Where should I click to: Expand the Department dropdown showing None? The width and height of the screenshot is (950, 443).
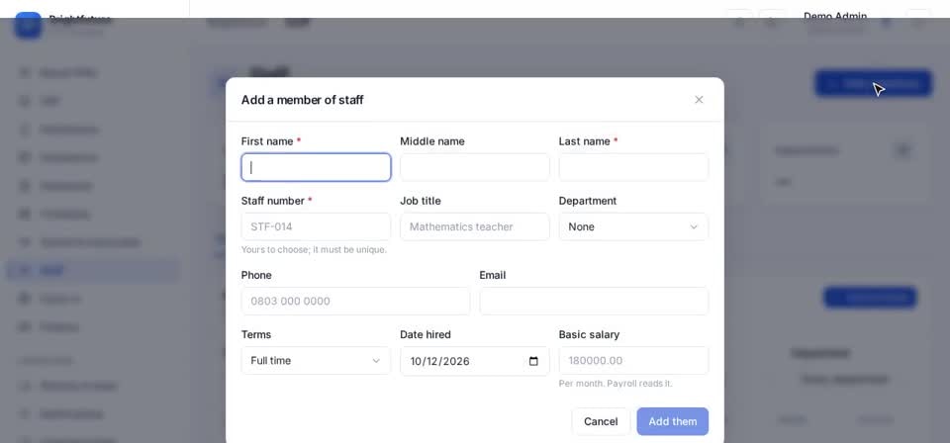click(633, 227)
